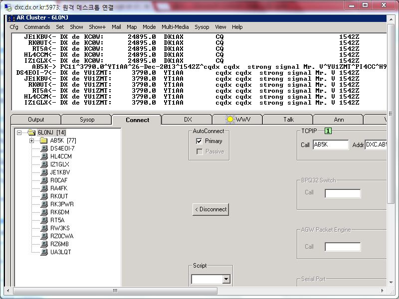Image resolution: width=399 pixels, height=299 pixels.
Task: Select the RZ6MB computer icon
Action: 44,244
